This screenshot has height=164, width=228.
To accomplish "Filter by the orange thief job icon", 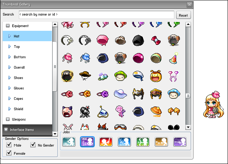I will coord(161,142).
